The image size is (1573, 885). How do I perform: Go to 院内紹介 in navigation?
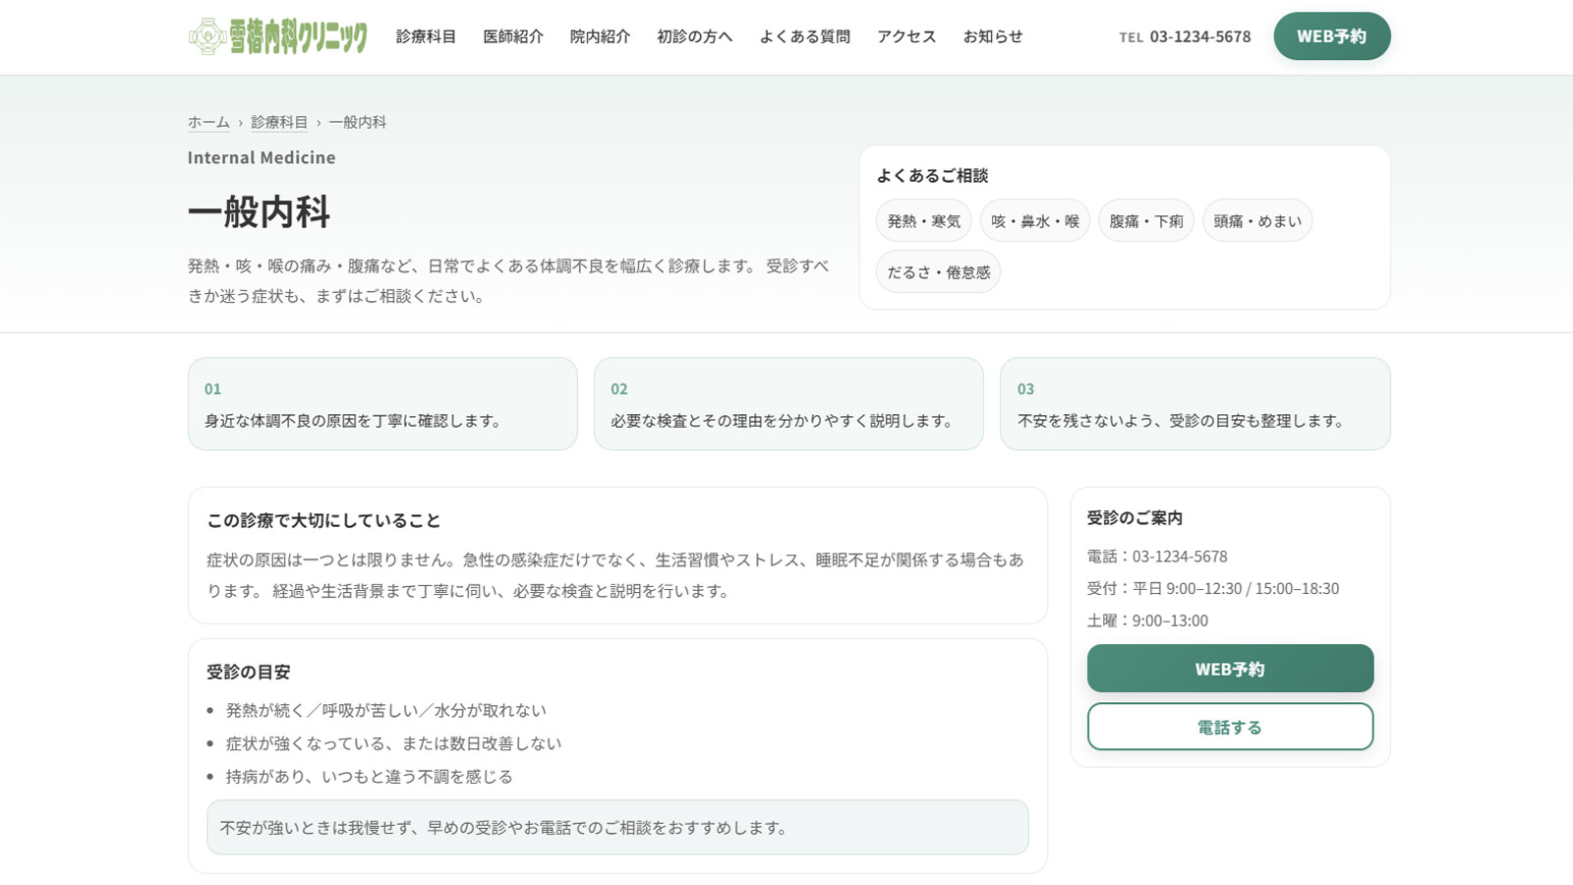click(x=600, y=36)
